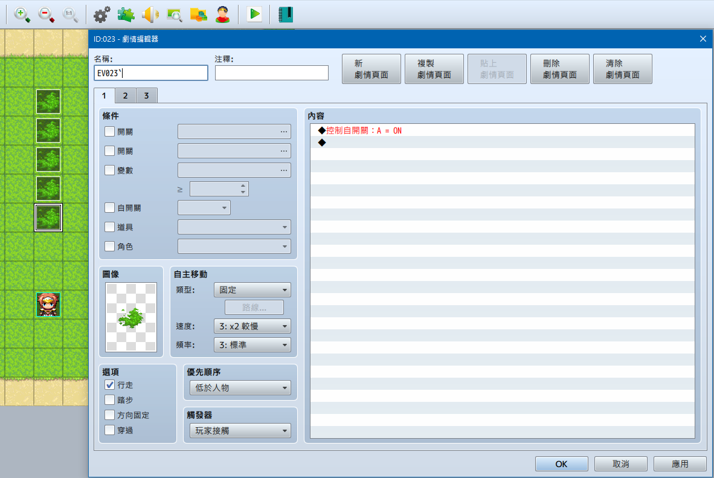Open the 類型 dropdown showing 固定
Viewport: 714px width, 478px height.
252,290
